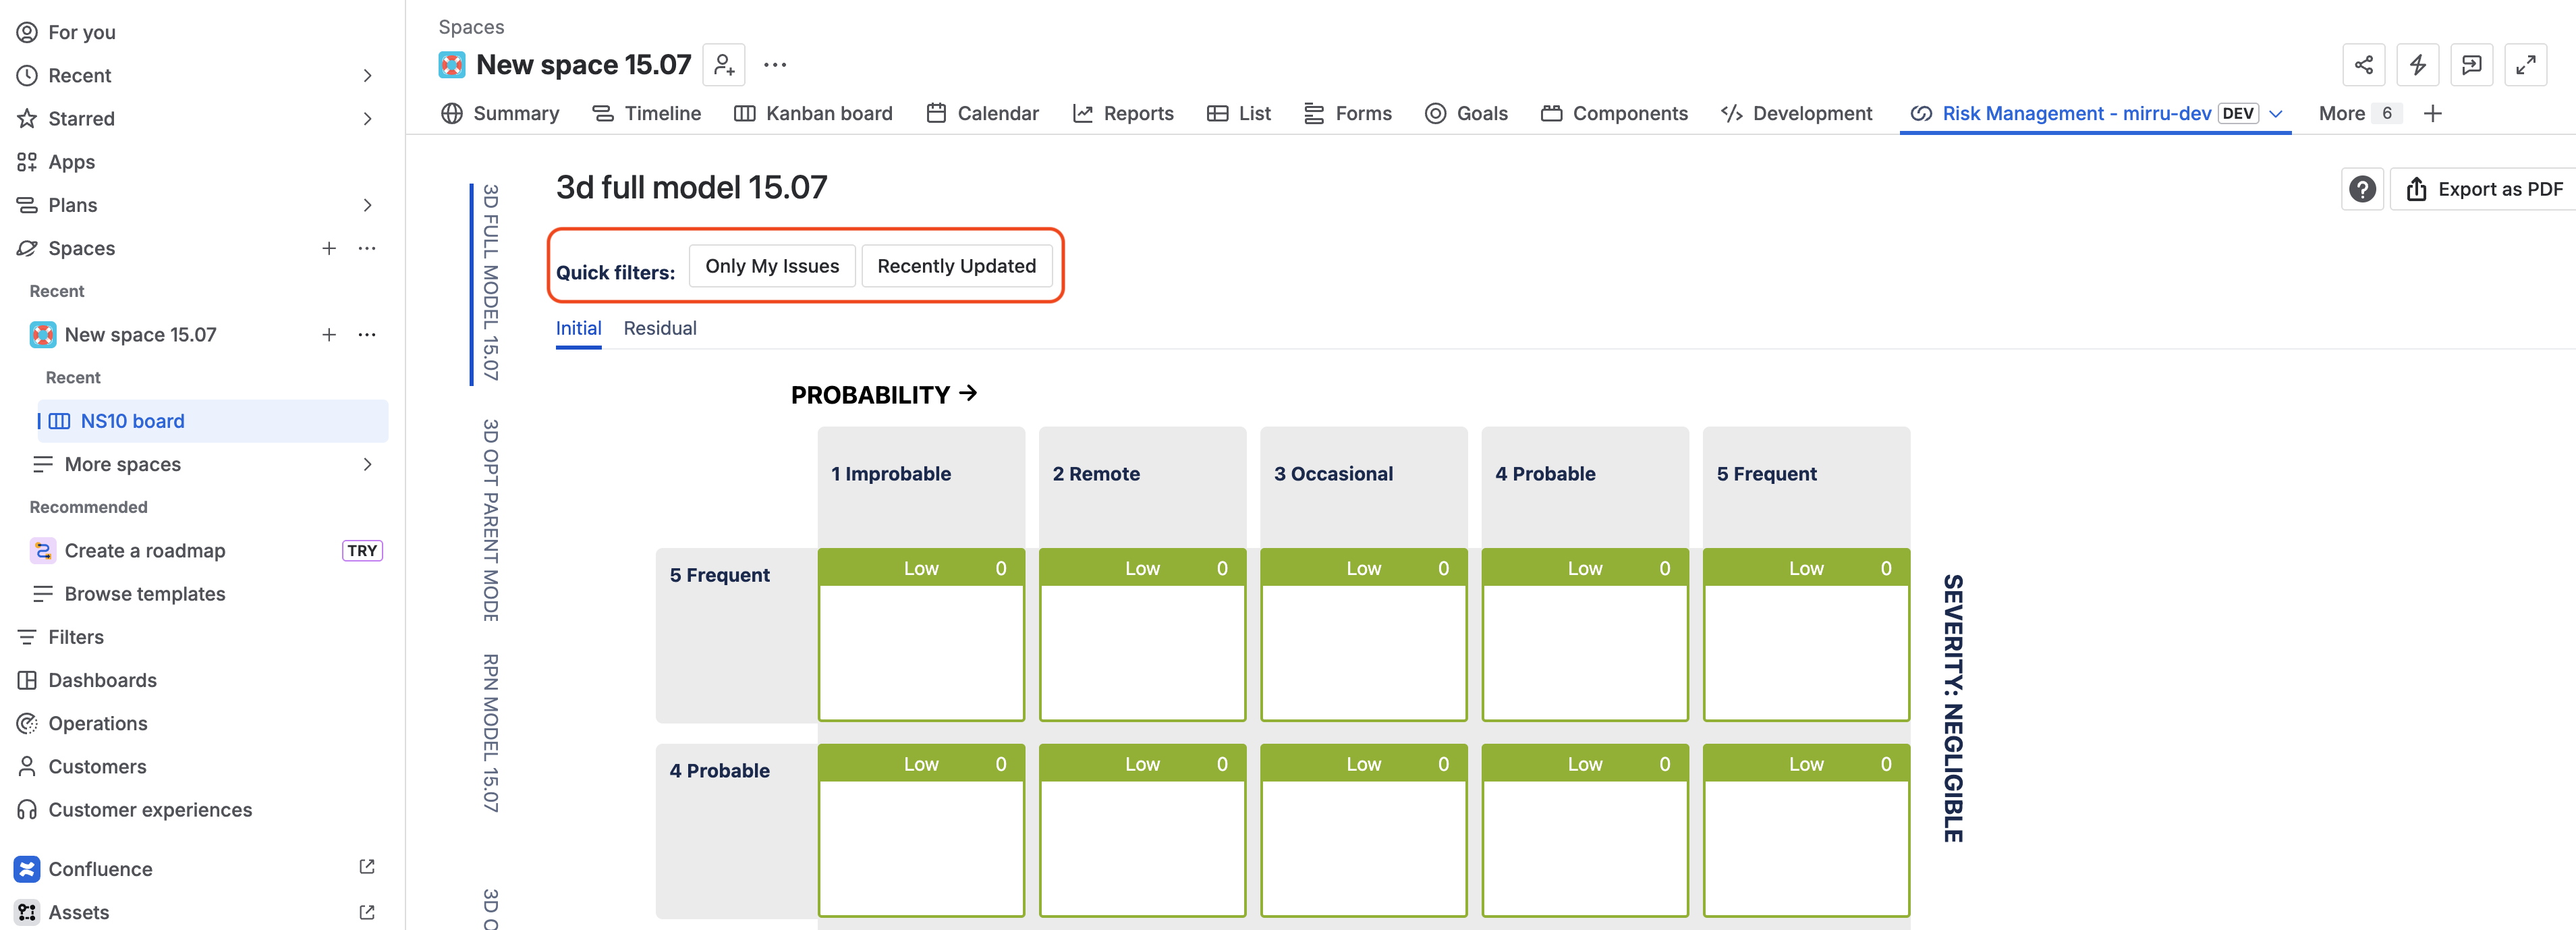
Task: Select 3D OPT PARENT MODE vertical tab
Action: (489, 521)
